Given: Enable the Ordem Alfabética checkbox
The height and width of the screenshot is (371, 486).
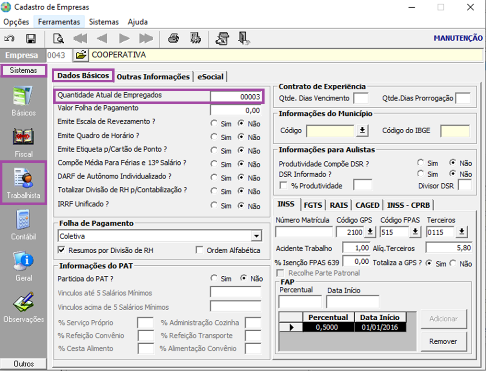Looking at the screenshot, I should (x=199, y=250).
